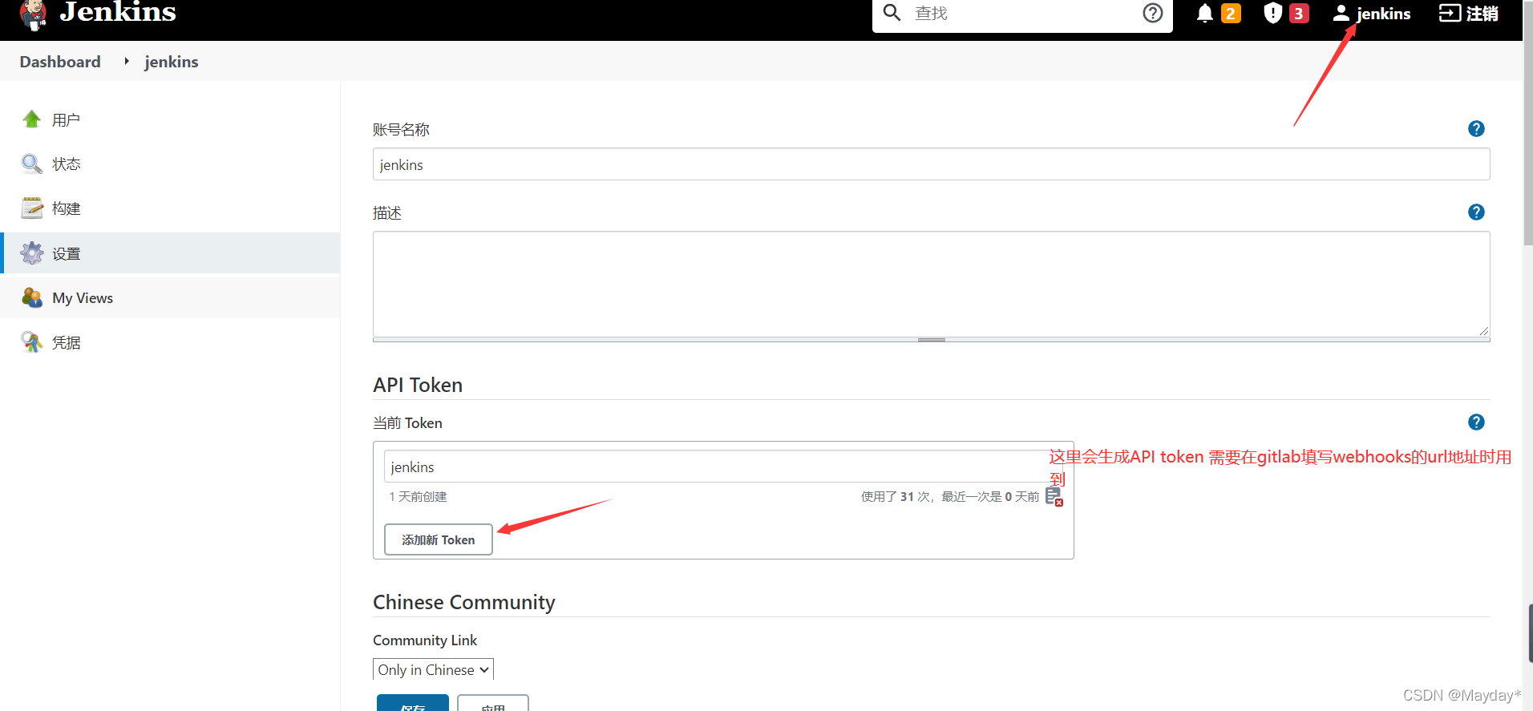
Task: Click into the 描述 text area
Action: (x=931, y=284)
